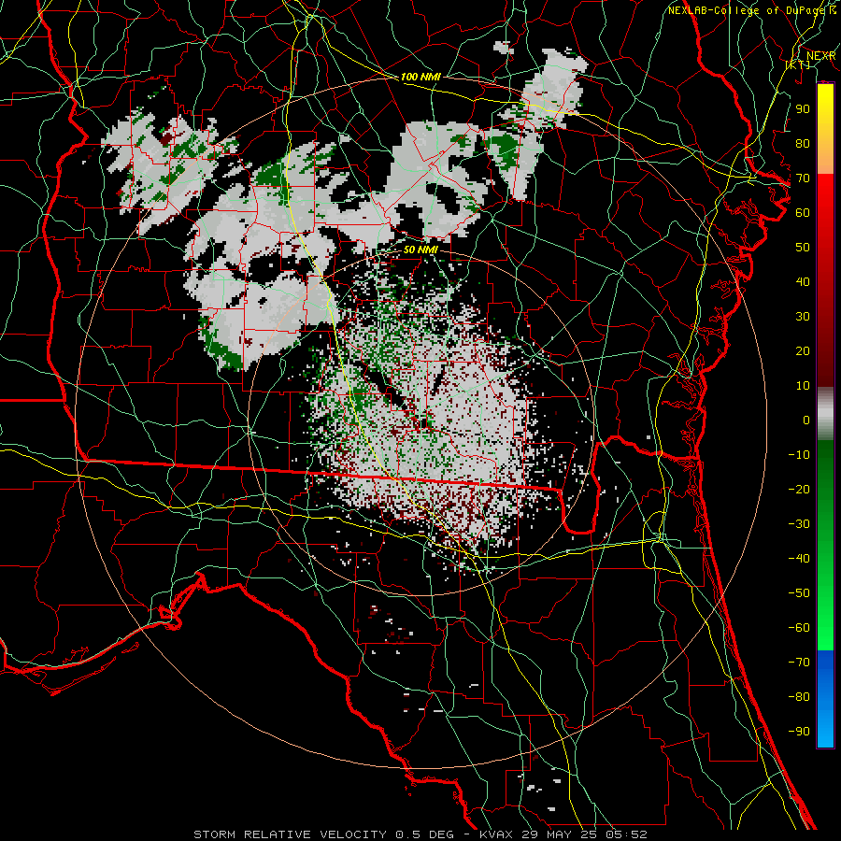Click the 60 value on velocity scale

(803, 212)
